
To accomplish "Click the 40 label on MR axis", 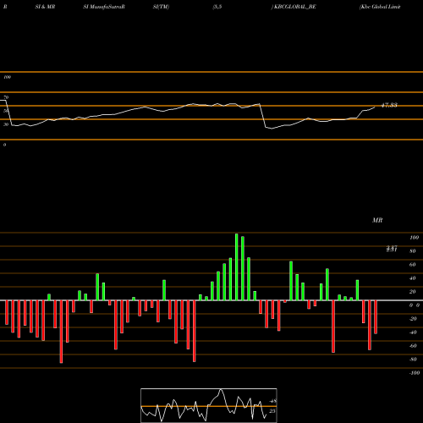I will [413, 278].
